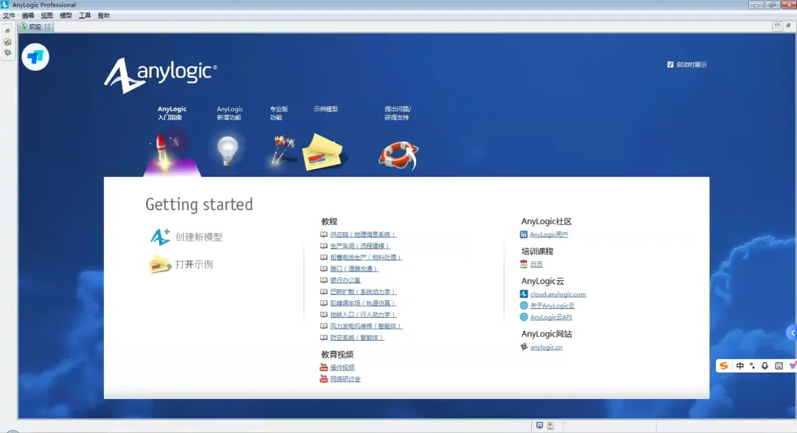Image resolution: width=797 pixels, height=433 pixels.
Task: Open the 风力发电机维修（智能体）tutorial link
Action: click(x=366, y=326)
